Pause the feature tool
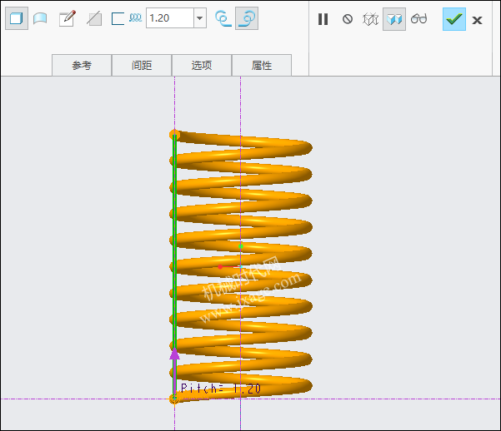This screenshot has height=431, width=501. click(323, 19)
